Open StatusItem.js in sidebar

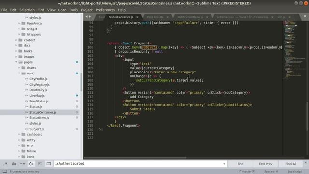[x=39, y=118]
